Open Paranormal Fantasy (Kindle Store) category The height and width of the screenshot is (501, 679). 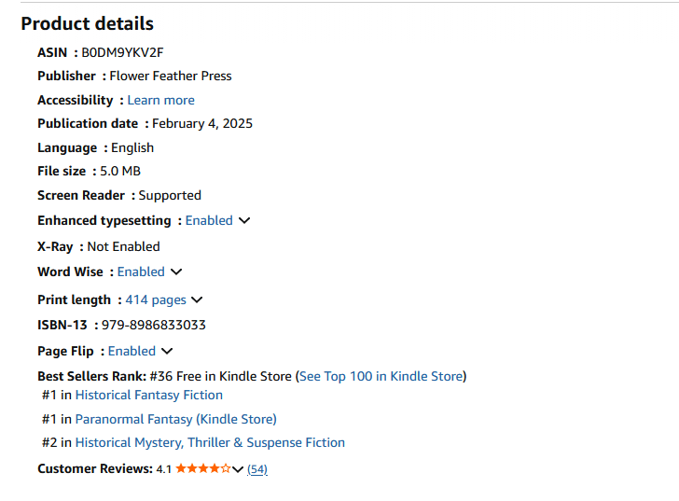[x=175, y=419]
